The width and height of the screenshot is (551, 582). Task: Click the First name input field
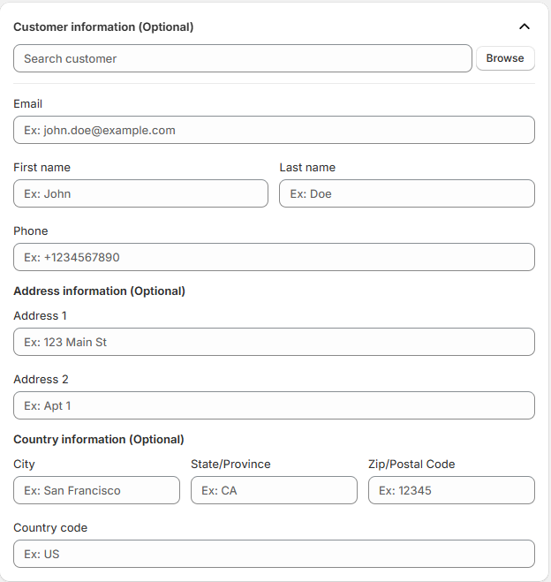[x=140, y=193]
